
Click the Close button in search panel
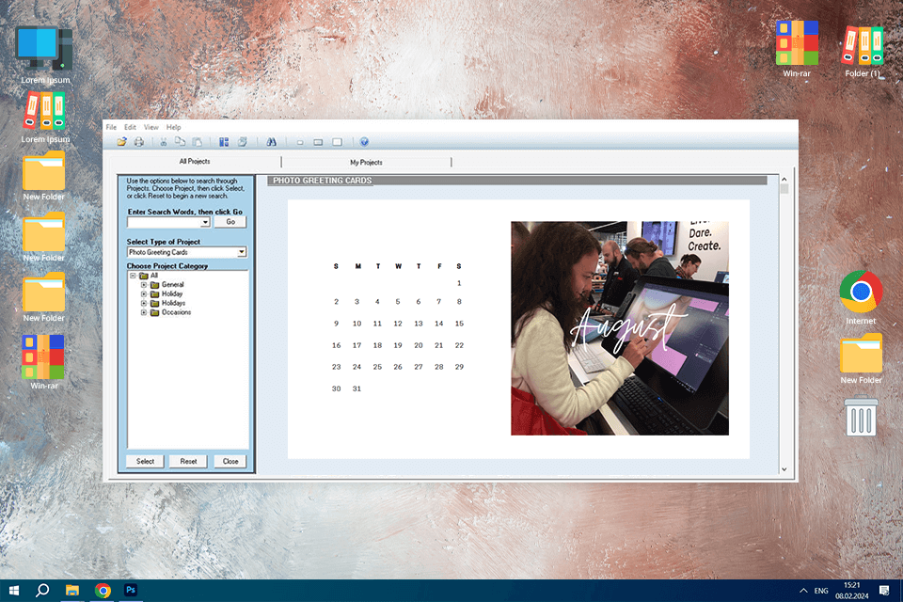pyautogui.click(x=230, y=462)
